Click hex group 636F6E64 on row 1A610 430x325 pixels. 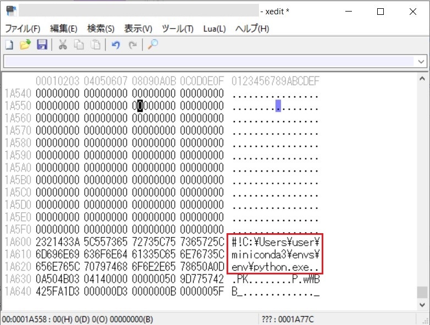click(106, 254)
